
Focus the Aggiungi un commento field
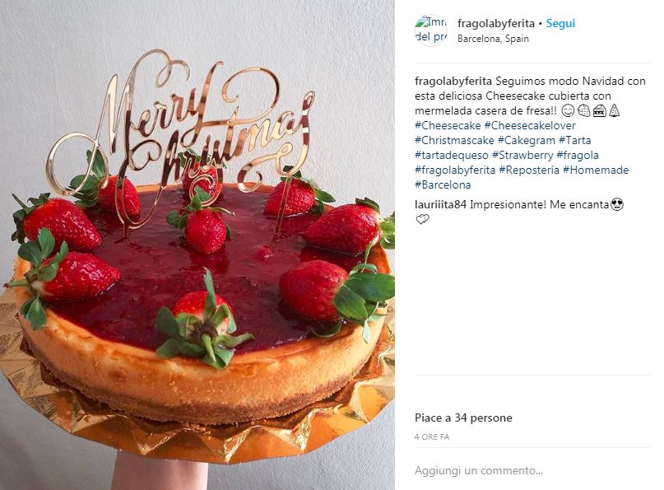click(x=532, y=470)
